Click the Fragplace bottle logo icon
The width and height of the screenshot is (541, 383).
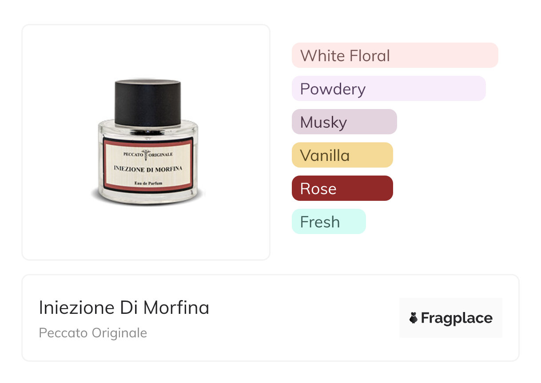tap(414, 318)
